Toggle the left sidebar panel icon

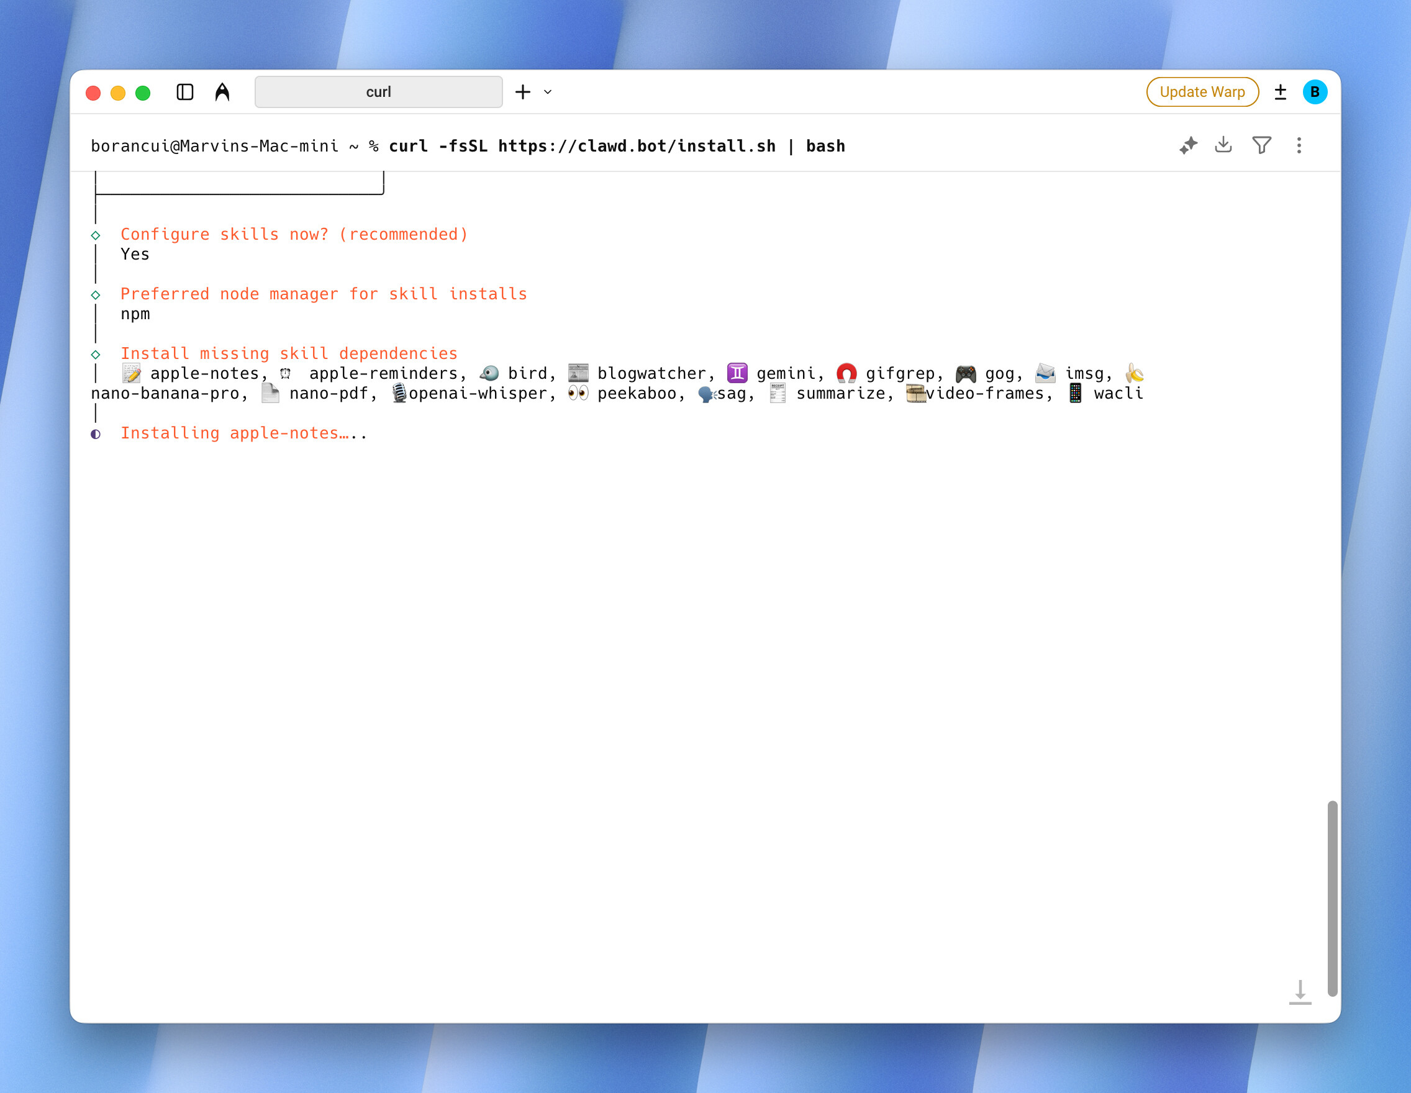[x=185, y=93]
